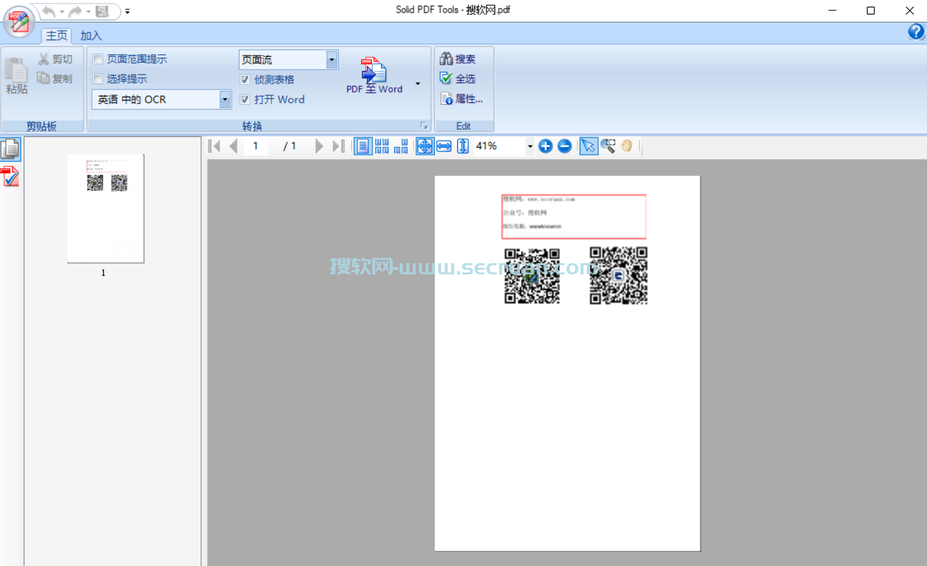Click the left QR code in the document

pos(532,276)
